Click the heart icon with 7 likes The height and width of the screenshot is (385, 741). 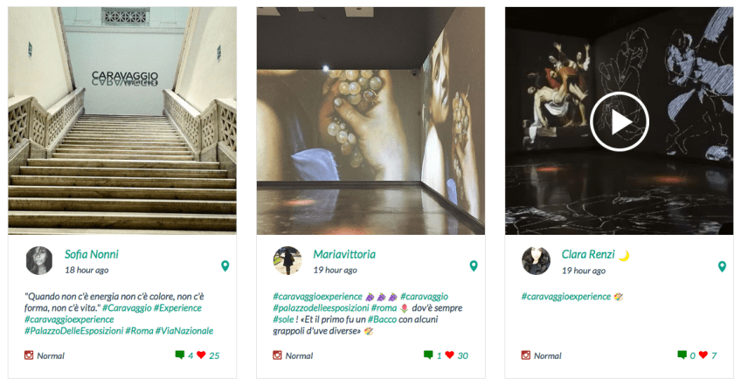[x=703, y=354]
